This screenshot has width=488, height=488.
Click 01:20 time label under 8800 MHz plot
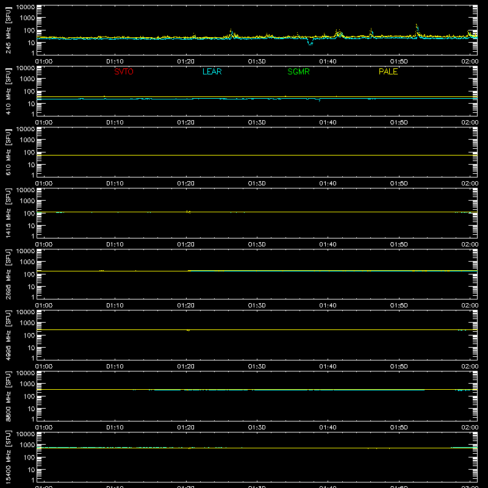click(x=186, y=428)
